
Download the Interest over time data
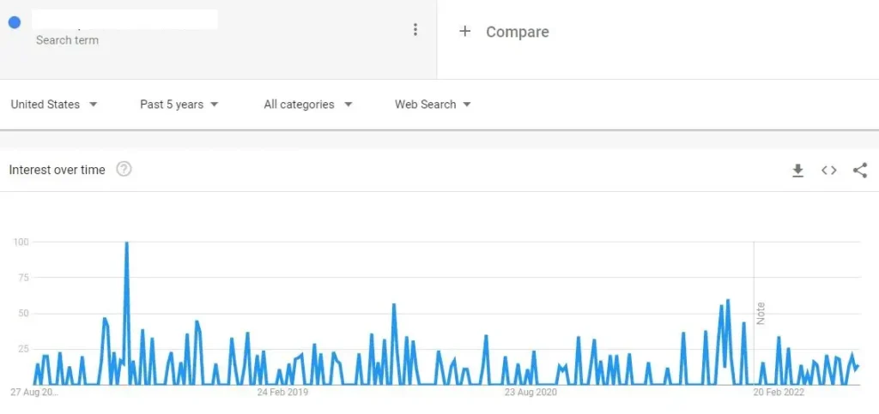point(797,171)
